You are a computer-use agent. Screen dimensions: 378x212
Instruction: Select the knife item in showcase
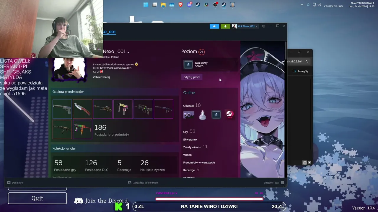[82, 109]
